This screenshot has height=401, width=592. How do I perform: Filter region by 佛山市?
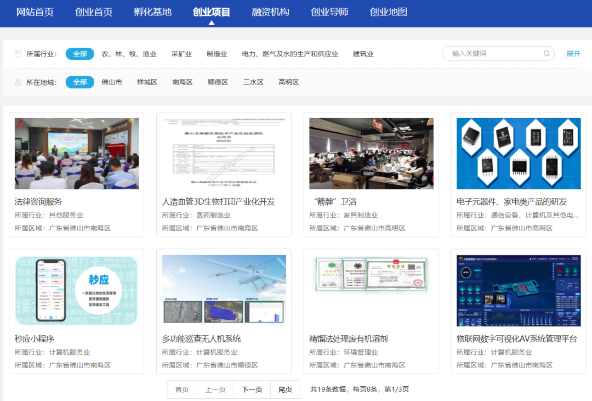click(x=112, y=82)
